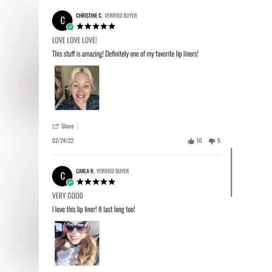This screenshot has width=272, height=272.
Task: Click the five-star rating under Carla R.
Action: coord(96,182)
